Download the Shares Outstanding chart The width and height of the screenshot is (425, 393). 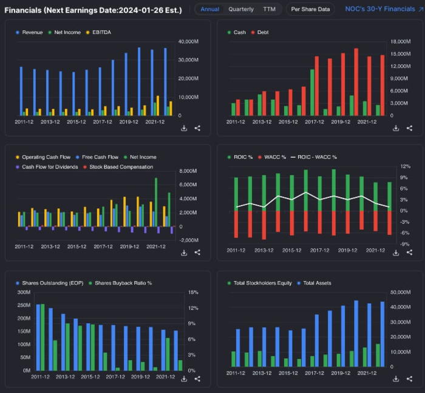point(184,379)
